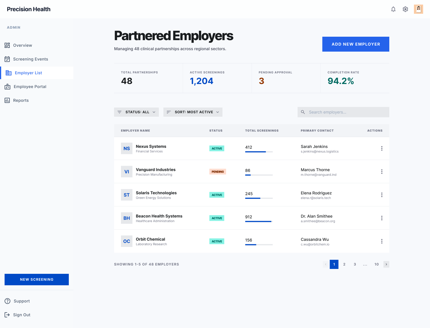Viewport: 430px width, 328px height.
Task: Click contact Dr. Alan Smithee
Action: point(316,216)
